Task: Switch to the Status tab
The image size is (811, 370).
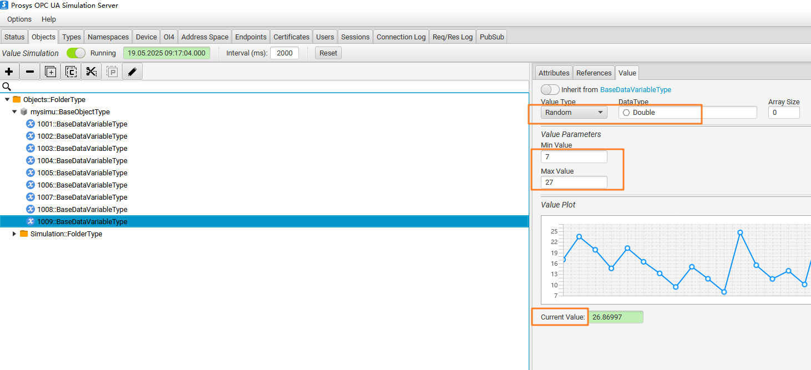Action: point(14,37)
